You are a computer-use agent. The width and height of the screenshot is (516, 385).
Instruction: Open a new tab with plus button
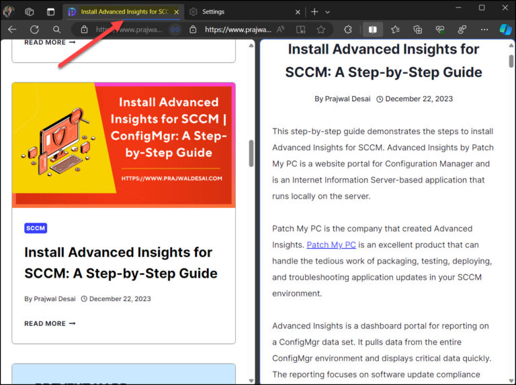click(x=314, y=12)
